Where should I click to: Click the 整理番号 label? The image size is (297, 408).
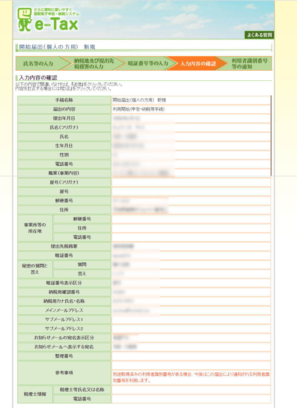(x=64, y=356)
